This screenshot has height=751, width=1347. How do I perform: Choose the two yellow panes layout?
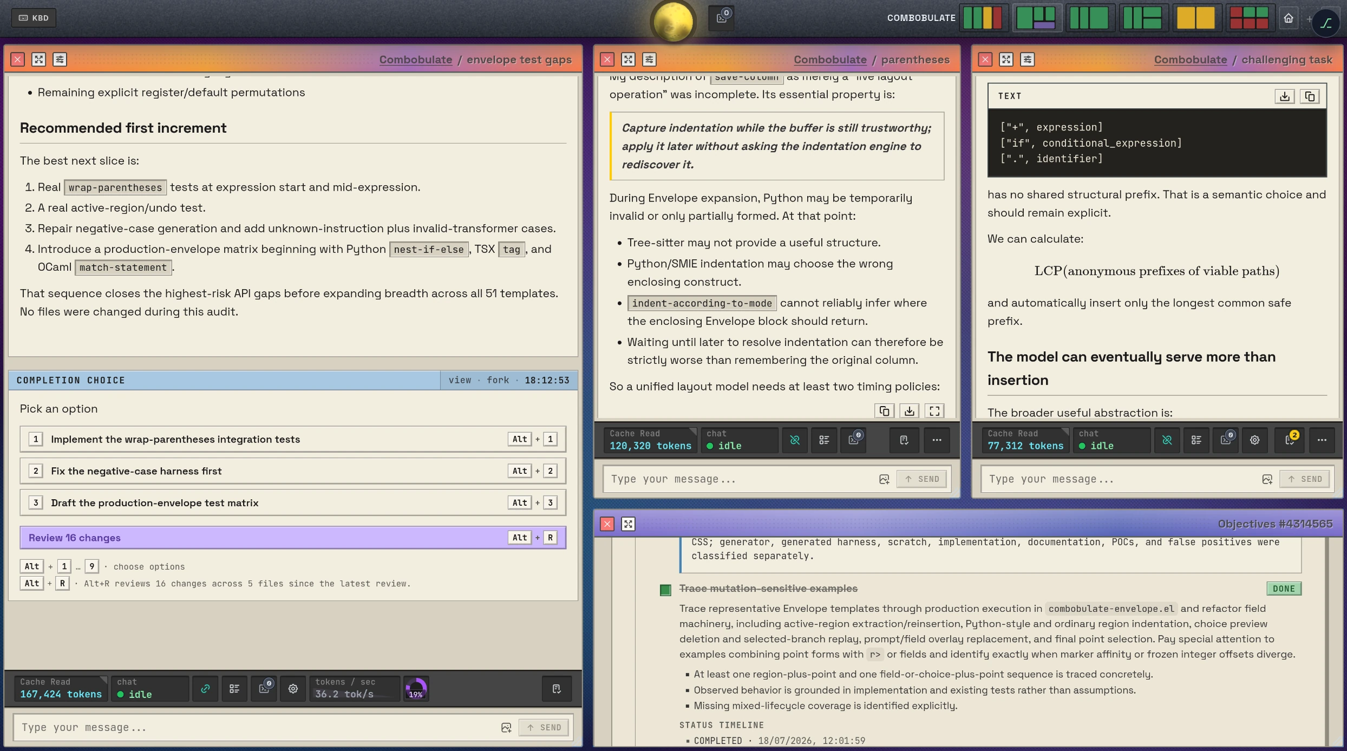[x=1196, y=18]
